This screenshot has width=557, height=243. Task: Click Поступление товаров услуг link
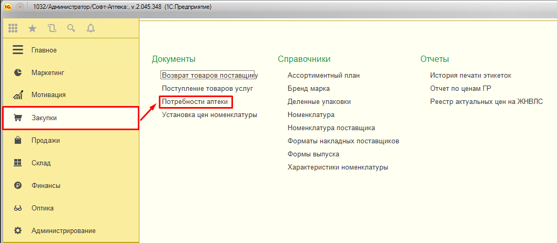[207, 88]
